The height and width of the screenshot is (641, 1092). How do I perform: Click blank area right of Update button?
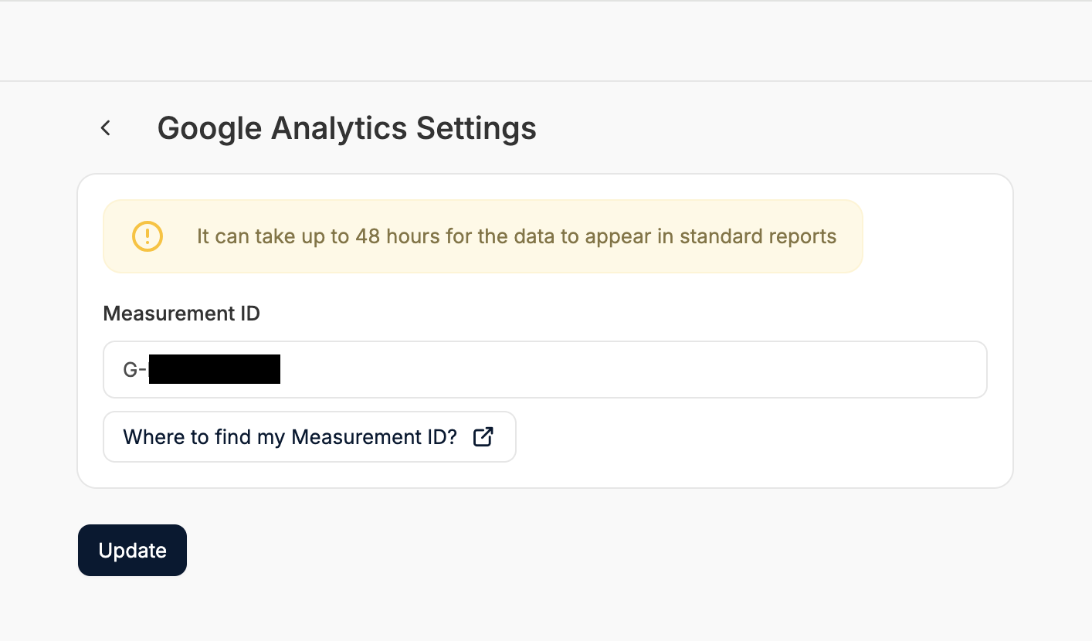(x=541, y=551)
